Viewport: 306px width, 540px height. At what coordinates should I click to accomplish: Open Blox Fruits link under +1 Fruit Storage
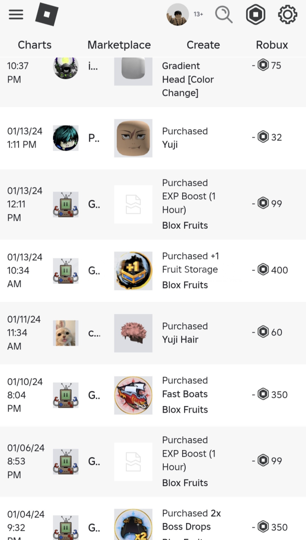(x=185, y=285)
